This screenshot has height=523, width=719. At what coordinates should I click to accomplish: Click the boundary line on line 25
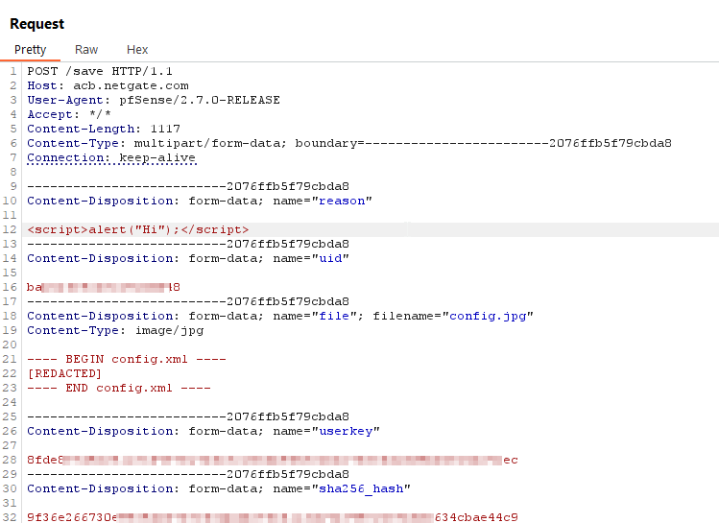[x=188, y=416]
